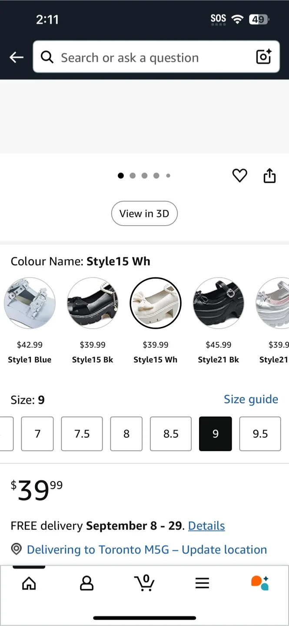Viewport: 289px width, 626px height.
Task: Tap View in 3D button
Action: coord(144,213)
